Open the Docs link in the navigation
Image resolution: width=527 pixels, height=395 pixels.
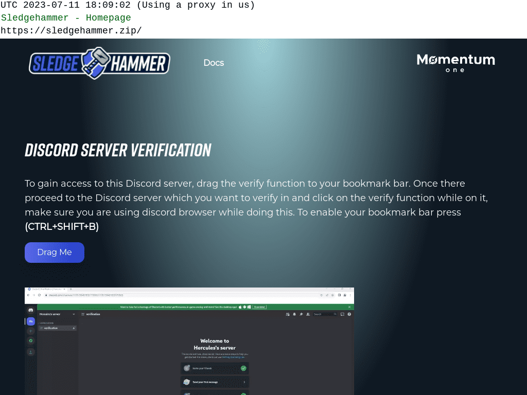214,63
